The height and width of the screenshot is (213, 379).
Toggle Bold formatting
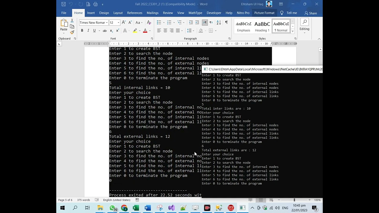coord(82,31)
